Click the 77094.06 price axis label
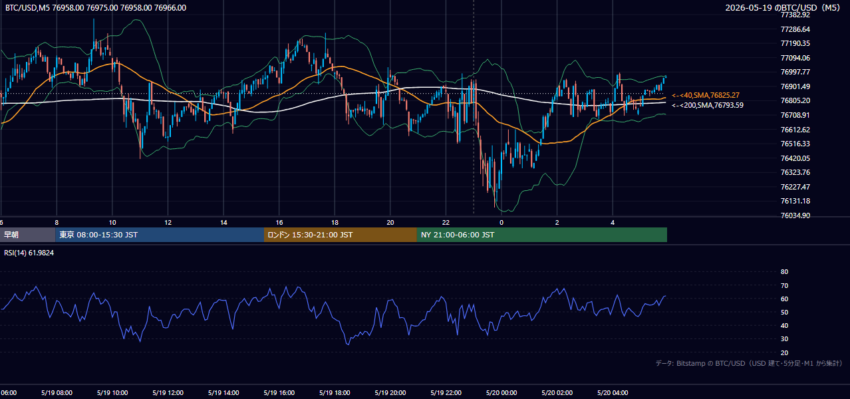This screenshot has width=850, height=399. tap(795, 58)
